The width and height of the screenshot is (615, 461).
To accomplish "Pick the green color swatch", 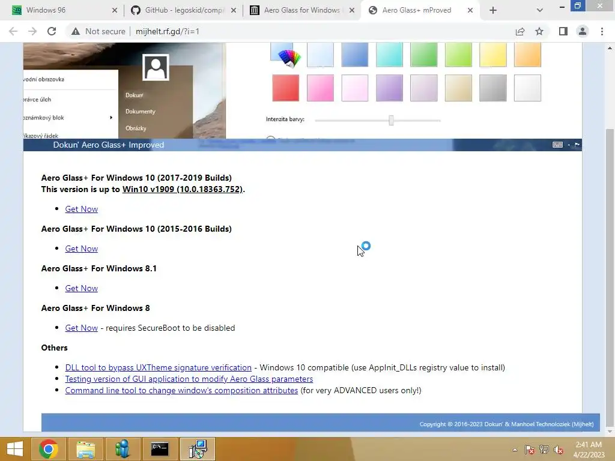I will [x=423, y=55].
